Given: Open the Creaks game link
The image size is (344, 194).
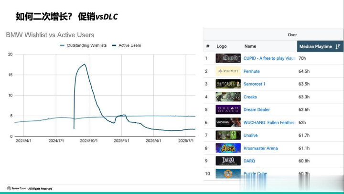Looking at the screenshot, I should [x=250, y=97].
